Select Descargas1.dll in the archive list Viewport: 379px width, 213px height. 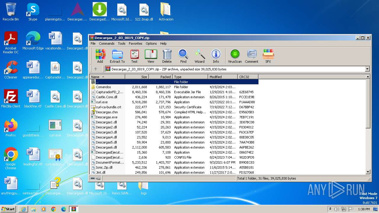(x=174, y=122)
